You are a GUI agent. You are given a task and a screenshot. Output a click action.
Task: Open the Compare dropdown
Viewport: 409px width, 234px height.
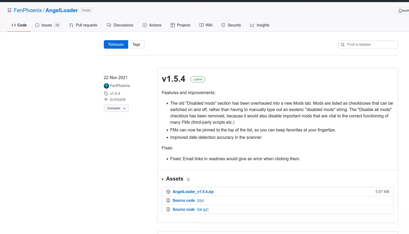pos(116,108)
